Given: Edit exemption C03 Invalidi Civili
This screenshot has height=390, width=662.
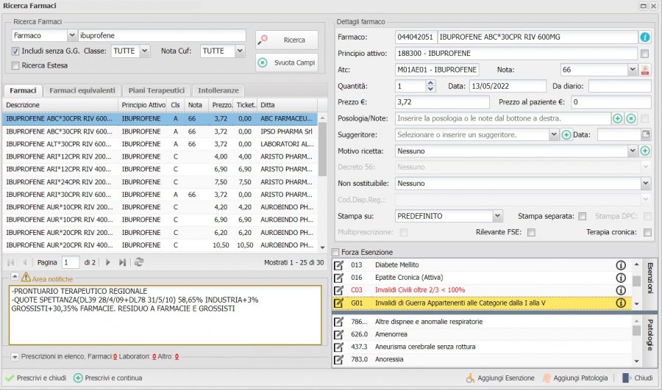Looking at the screenshot, I should pyautogui.click(x=338, y=291).
